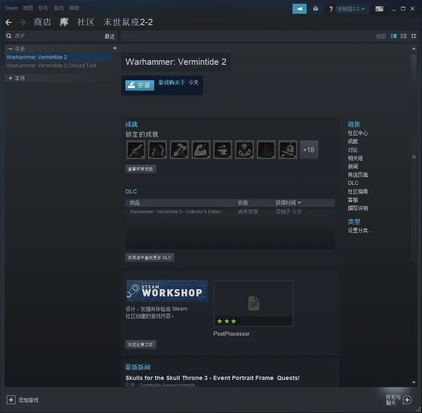Viewport: 422px width, 413px height.
Task: Switch to Big Picture mode icon
Action: click(x=379, y=9)
